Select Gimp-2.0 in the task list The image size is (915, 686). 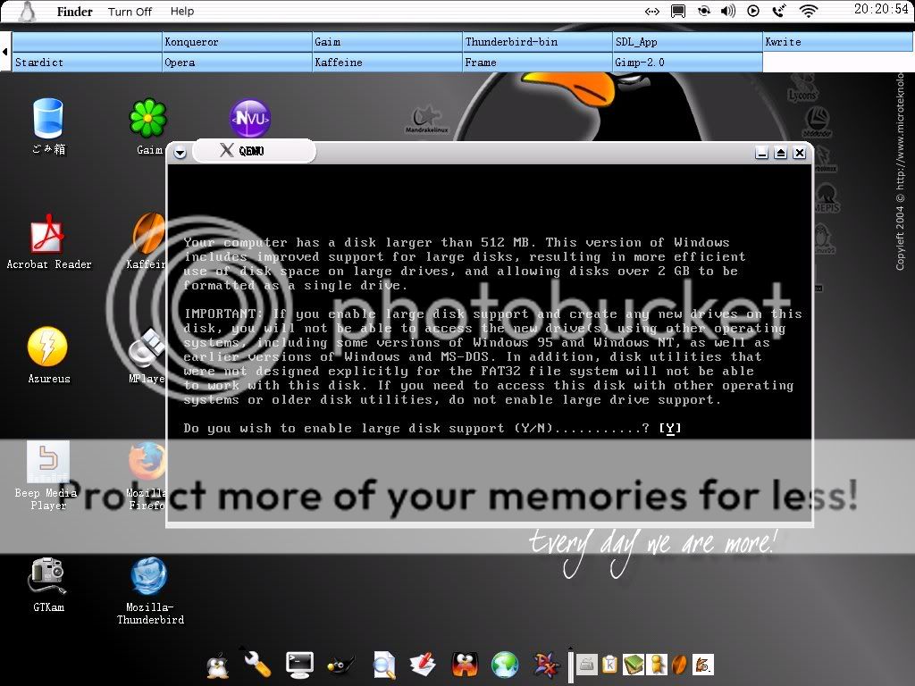(x=687, y=63)
